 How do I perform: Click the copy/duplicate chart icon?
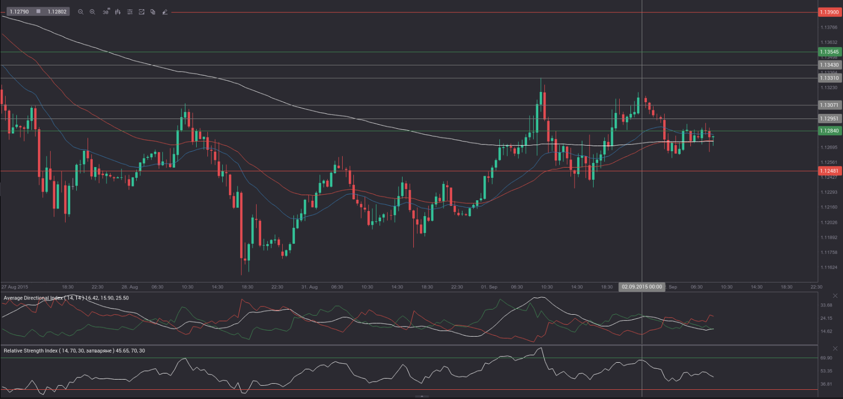pyautogui.click(x=153, y=12)
